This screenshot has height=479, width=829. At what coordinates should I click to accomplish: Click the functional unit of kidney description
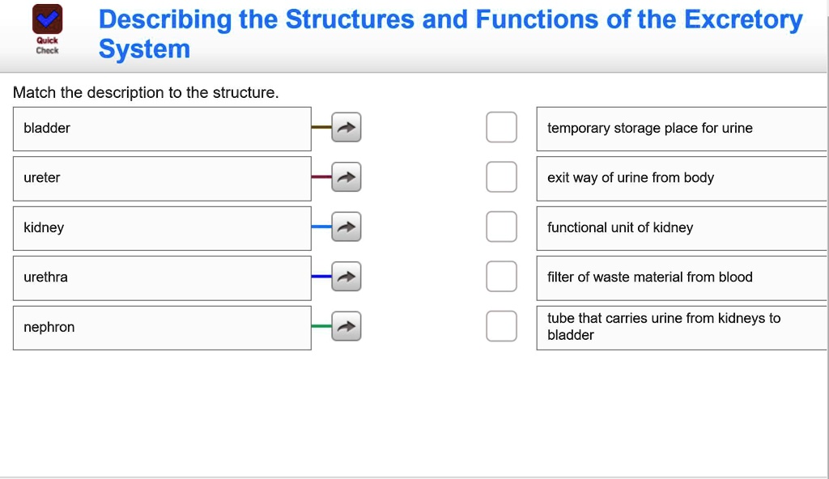point(680,228)
